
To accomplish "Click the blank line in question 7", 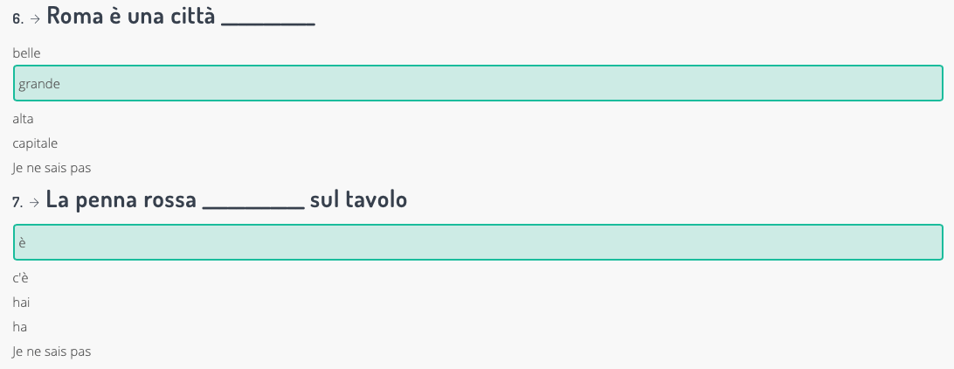I will coord(252,205).
